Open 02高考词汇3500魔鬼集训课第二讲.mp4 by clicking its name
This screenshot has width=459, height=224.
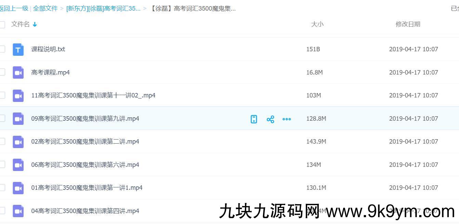[86, 142]
